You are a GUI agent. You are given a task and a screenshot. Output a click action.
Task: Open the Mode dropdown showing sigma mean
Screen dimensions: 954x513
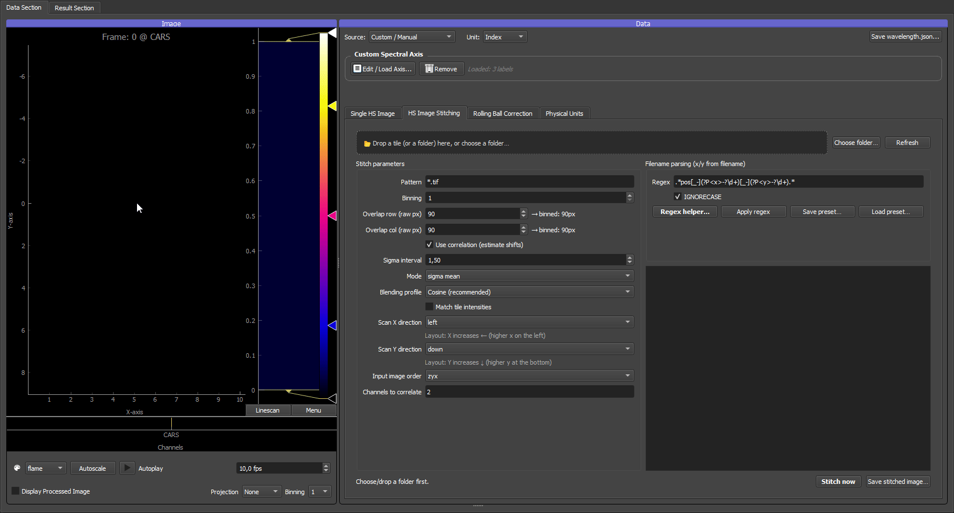(x=529, y=276)
